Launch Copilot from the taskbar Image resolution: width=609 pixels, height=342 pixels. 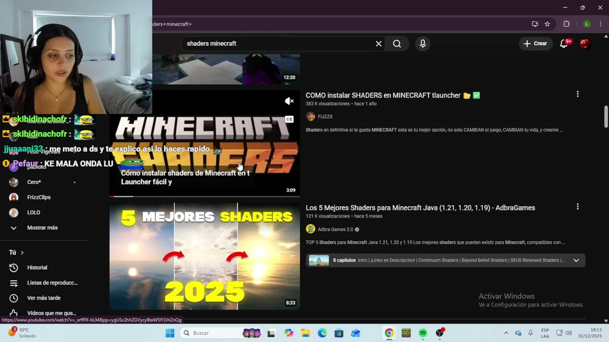click(289, 333)
